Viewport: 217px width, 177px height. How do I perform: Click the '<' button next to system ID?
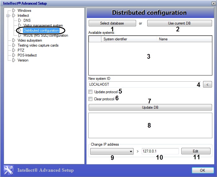tap(207, 84)
